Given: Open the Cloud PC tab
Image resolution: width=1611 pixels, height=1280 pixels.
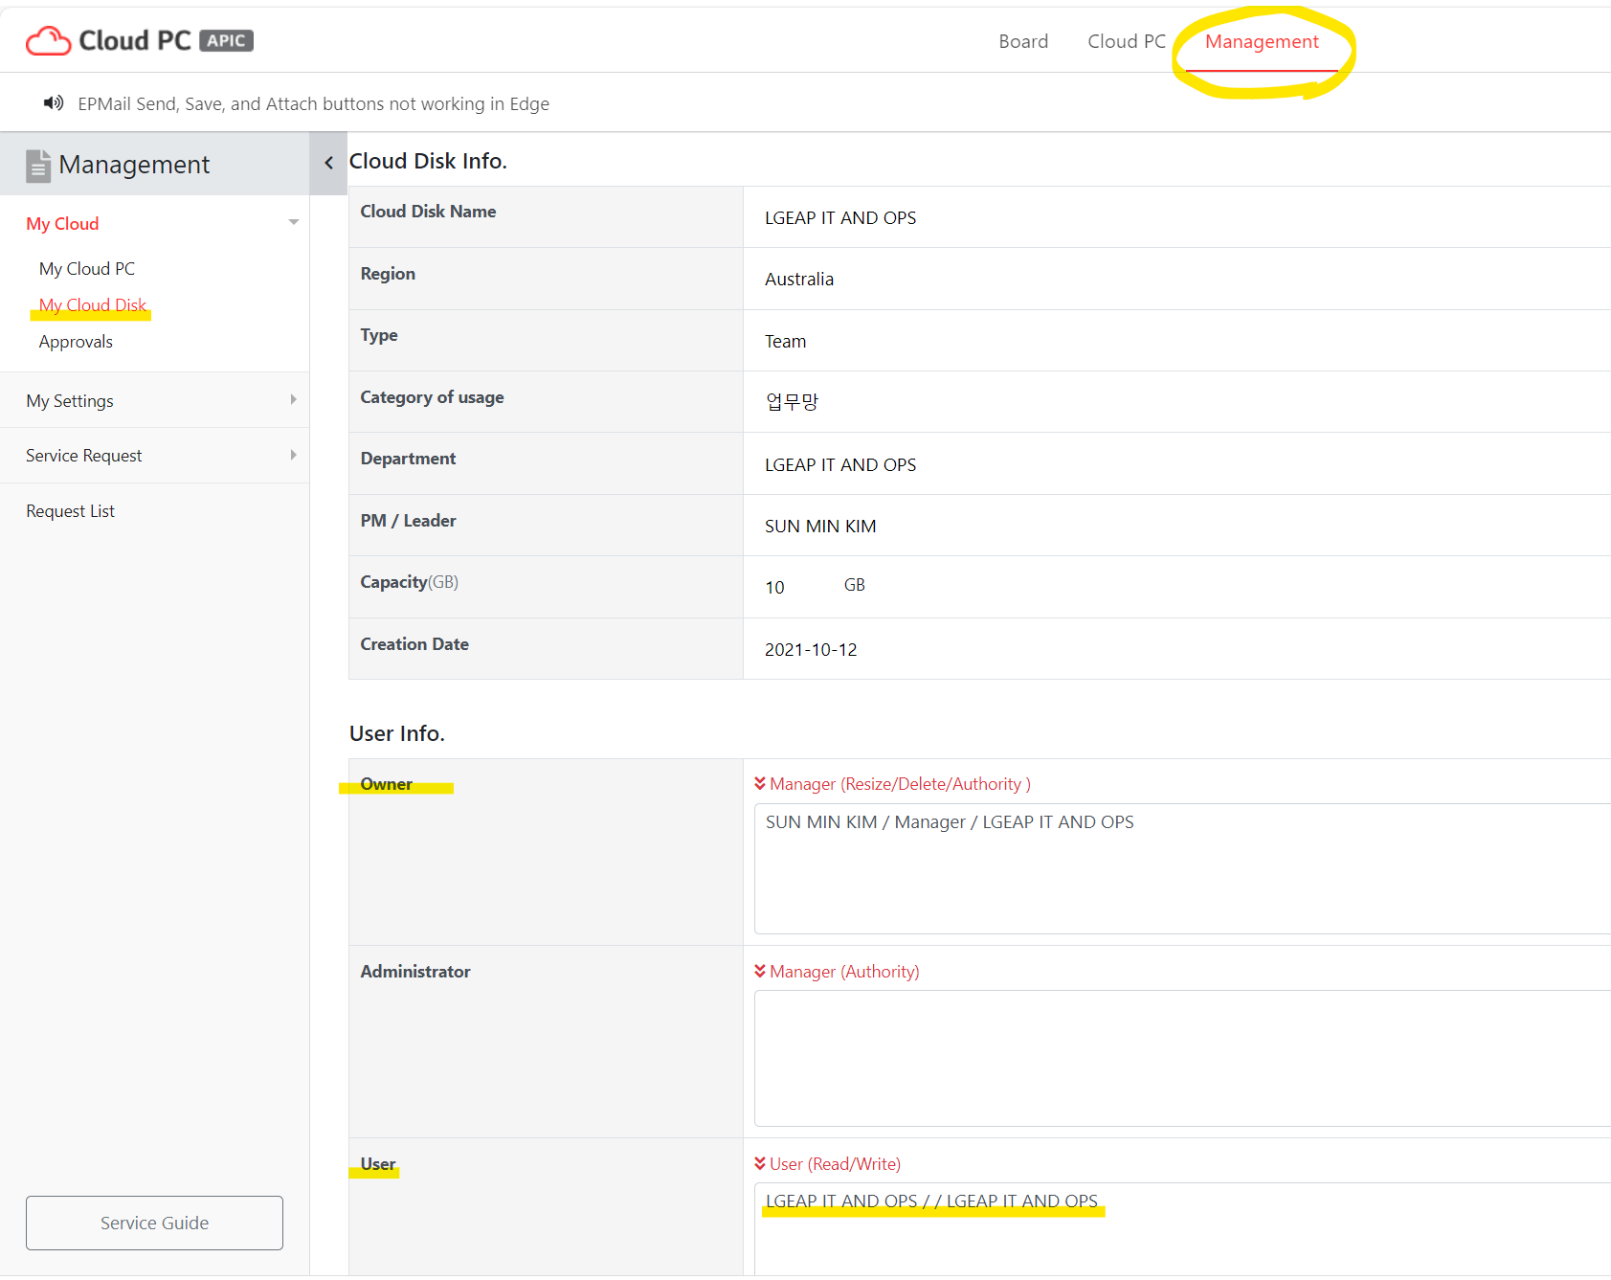Looking at the screenshot, I should [x=1127, y=41].
